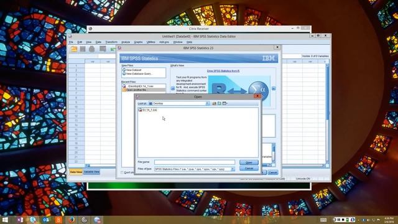Screen dimensions: 398x224
Task: Click the previous arrow in What's New panel
Action: coord(173,88)
